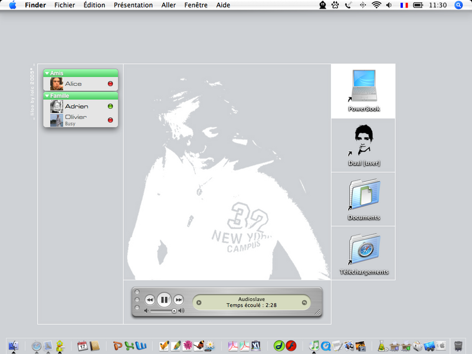Open the Wi-Fi status menu
The height and width of the screenshot is (354, 472).
tap(376, 5)
